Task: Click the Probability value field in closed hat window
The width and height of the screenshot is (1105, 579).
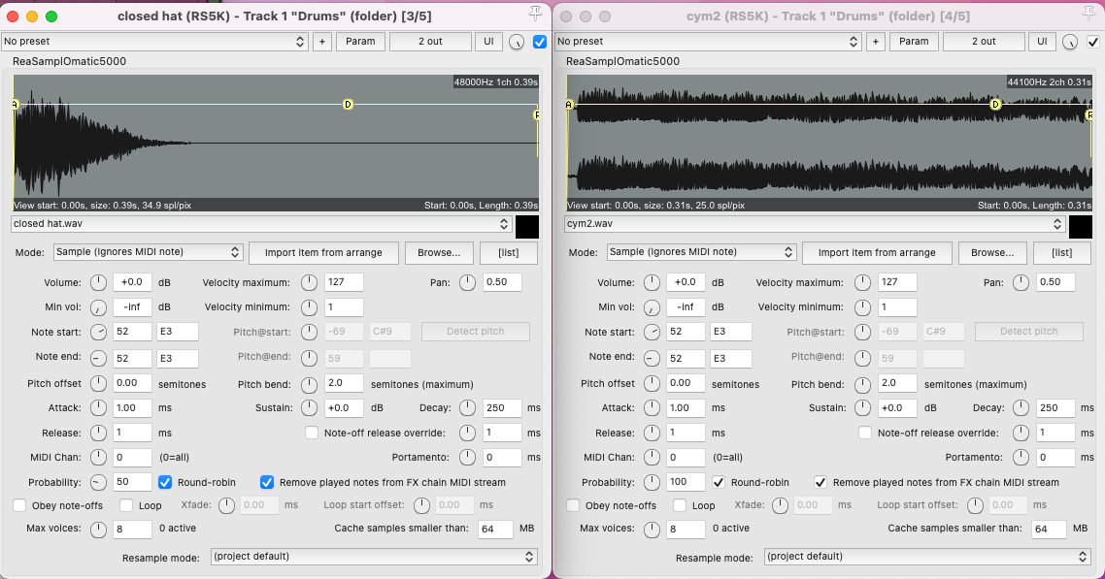Action: 132,482
